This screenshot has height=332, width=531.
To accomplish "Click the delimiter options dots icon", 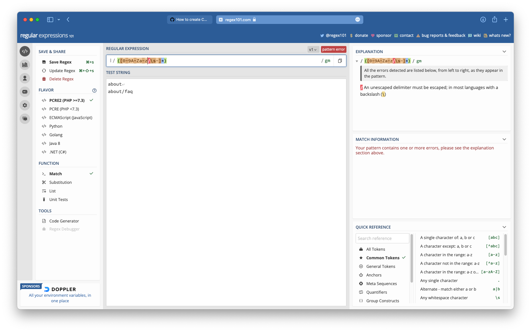I will (x=110, y=61).
